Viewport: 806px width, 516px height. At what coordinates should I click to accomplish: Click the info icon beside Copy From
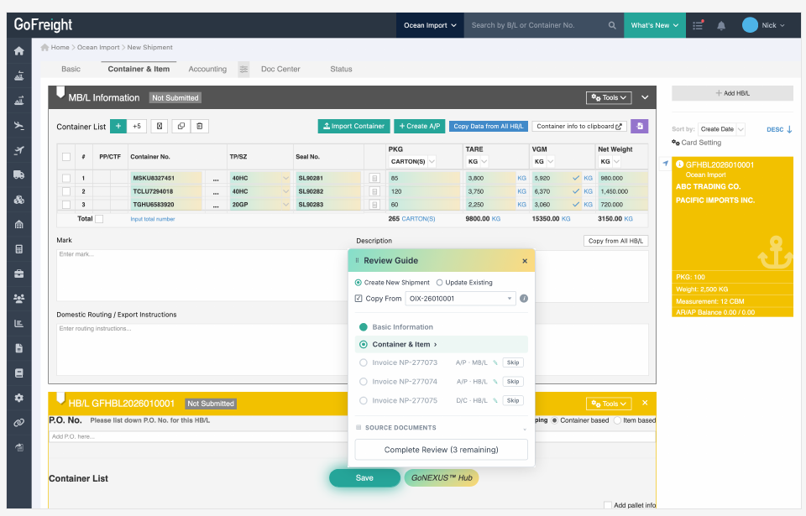(524, 299)
